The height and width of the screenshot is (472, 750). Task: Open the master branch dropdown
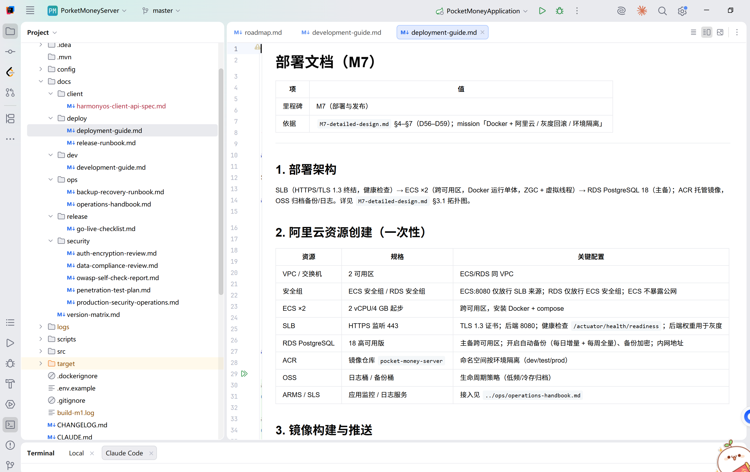[161, 10]
